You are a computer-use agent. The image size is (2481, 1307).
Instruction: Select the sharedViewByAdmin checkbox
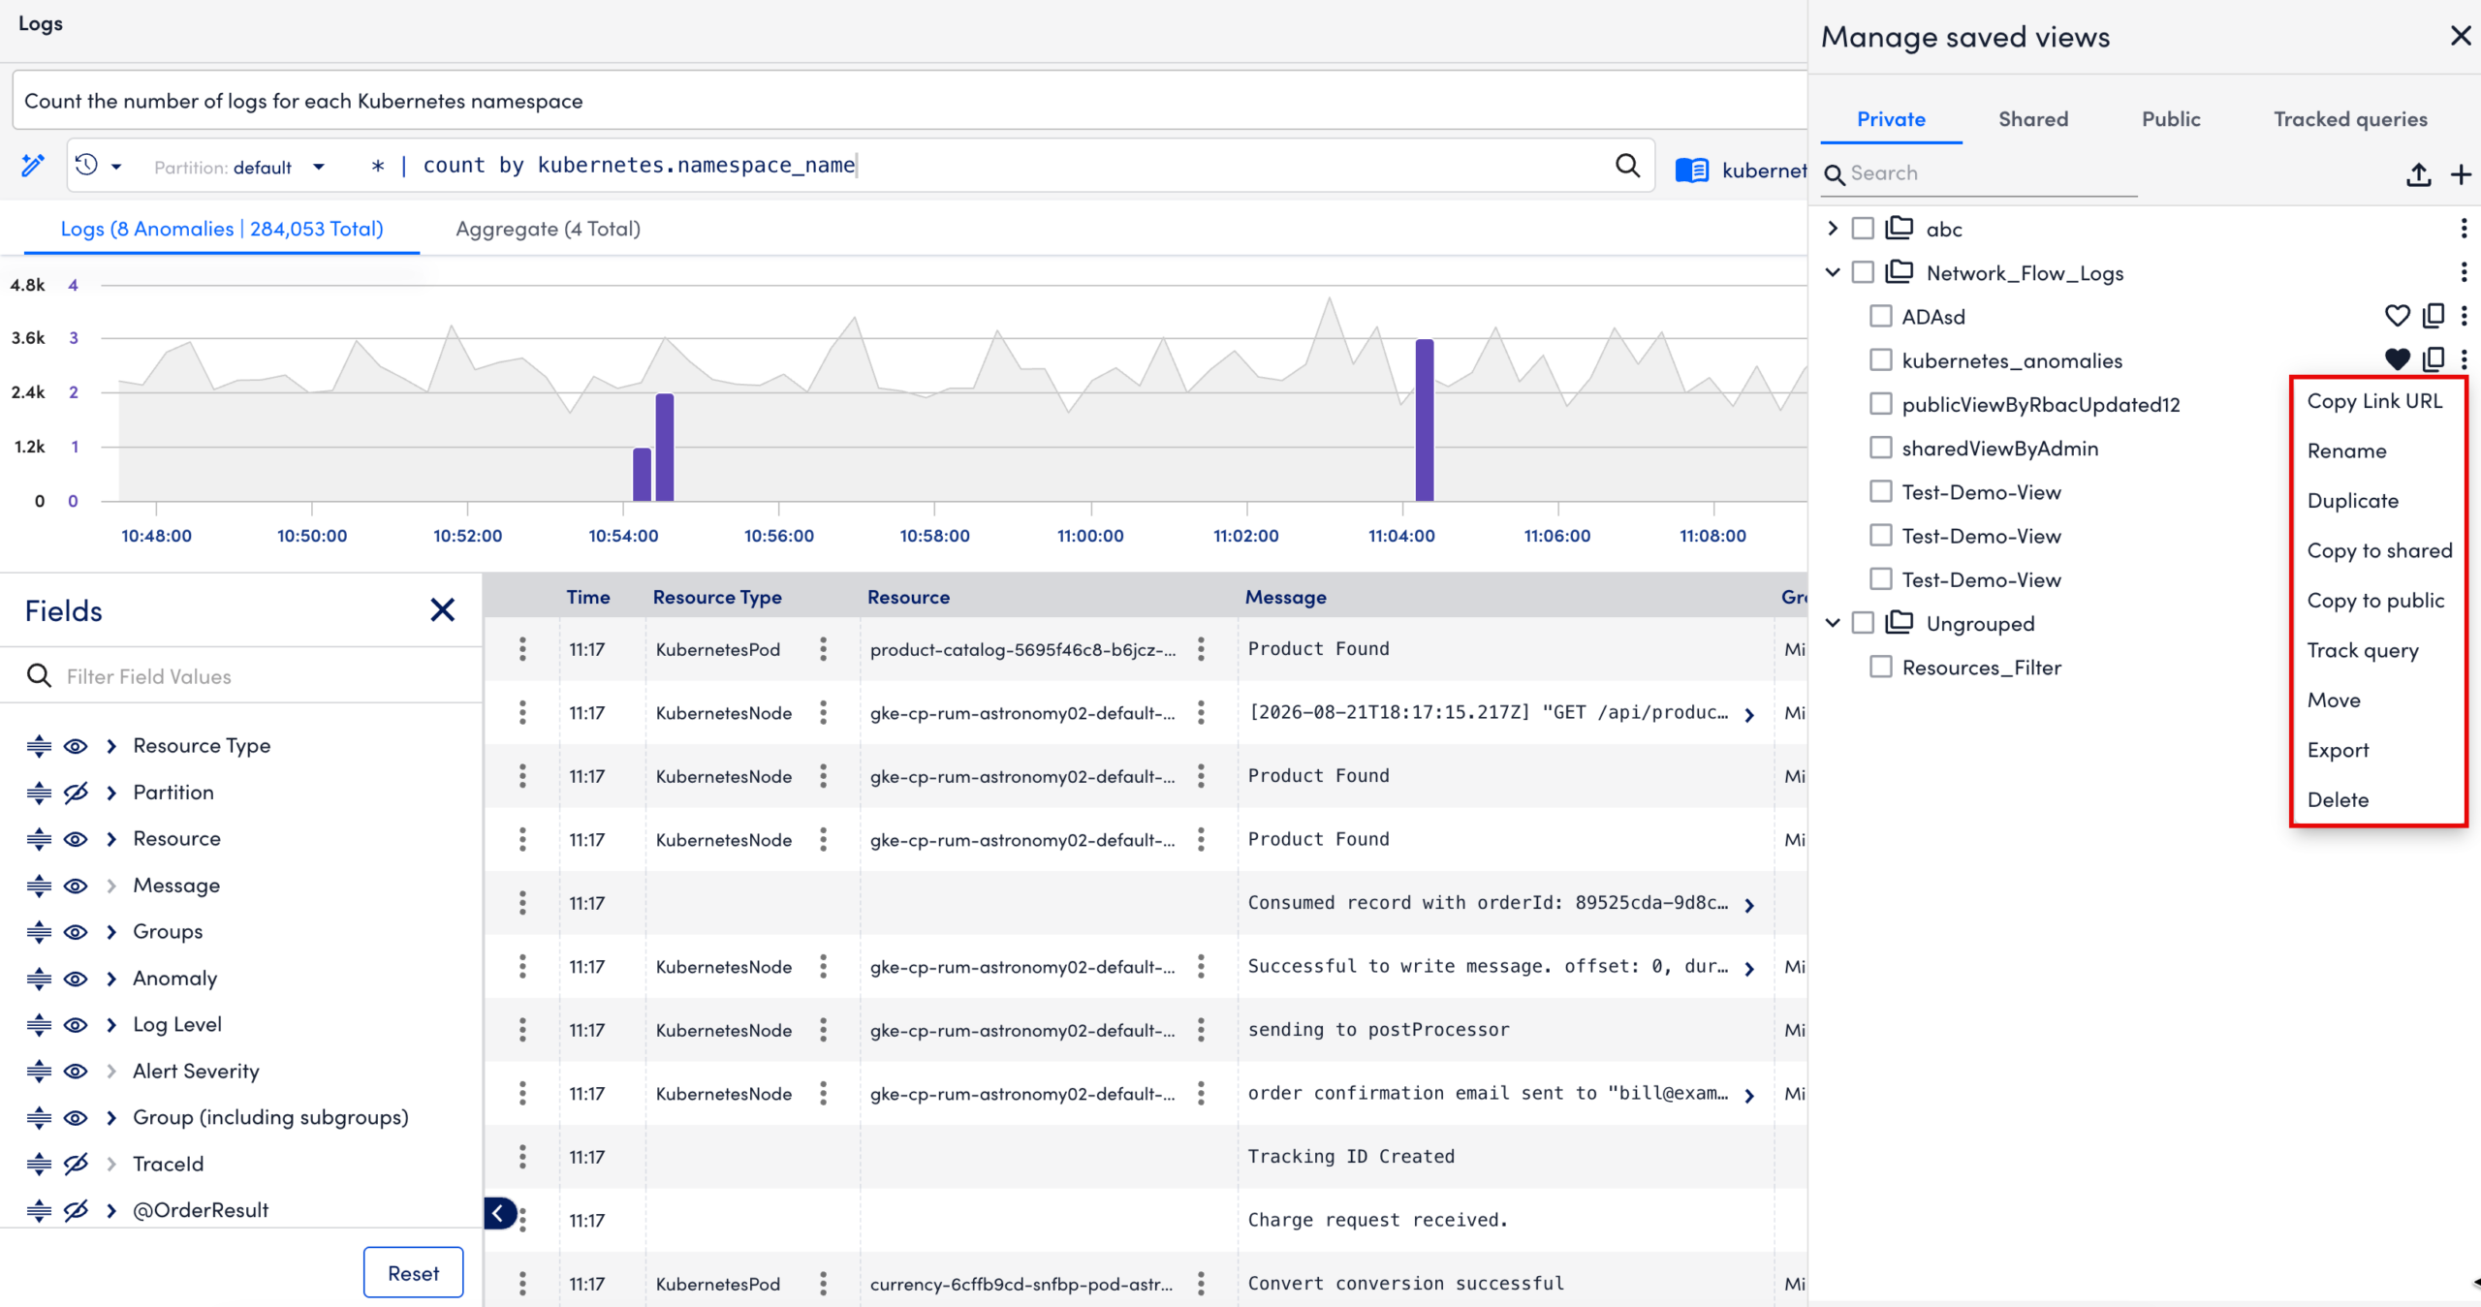[x=1881, y=448]
